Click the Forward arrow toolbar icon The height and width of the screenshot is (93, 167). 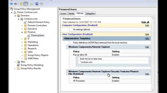click(16, 4)
